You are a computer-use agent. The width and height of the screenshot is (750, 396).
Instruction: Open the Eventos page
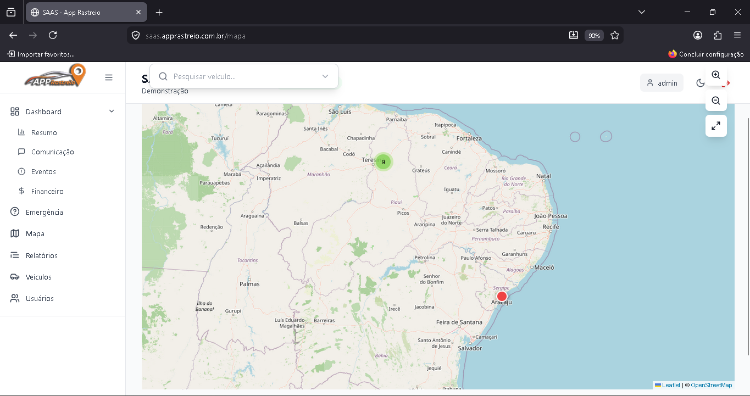(x=43, y=172)
